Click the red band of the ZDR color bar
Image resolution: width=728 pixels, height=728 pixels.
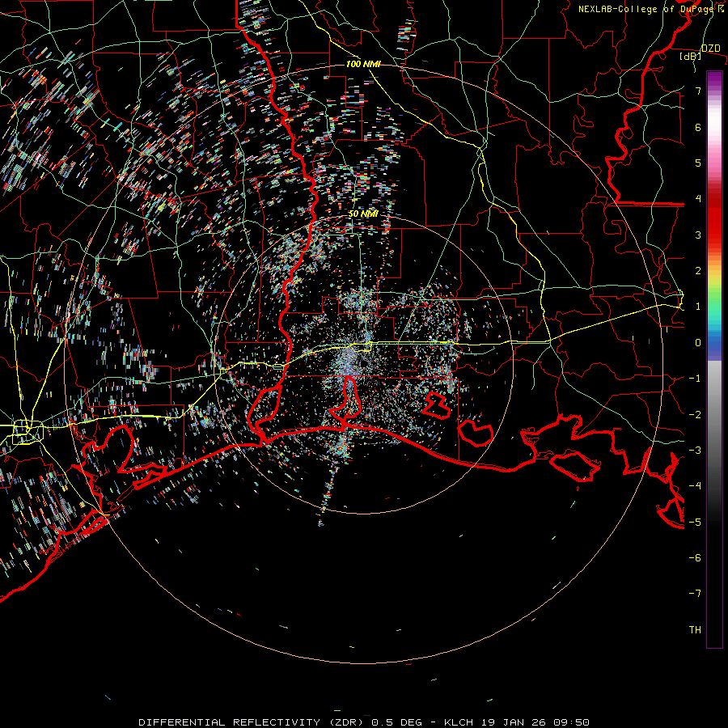coord(714,218)
